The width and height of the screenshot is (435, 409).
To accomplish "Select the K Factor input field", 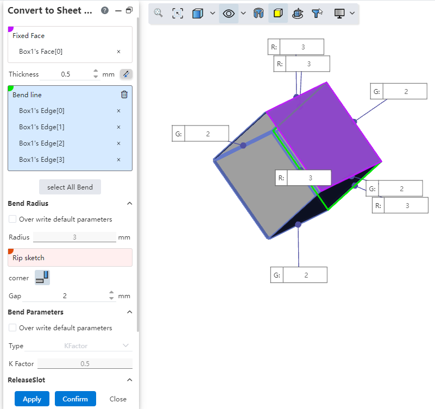I will 85,363.
